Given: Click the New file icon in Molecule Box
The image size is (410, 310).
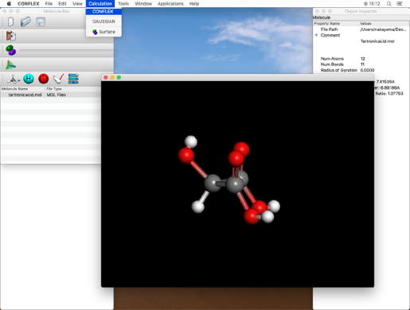Looking at the screenshot, I should pyautogui.click(x=10, y=21).
